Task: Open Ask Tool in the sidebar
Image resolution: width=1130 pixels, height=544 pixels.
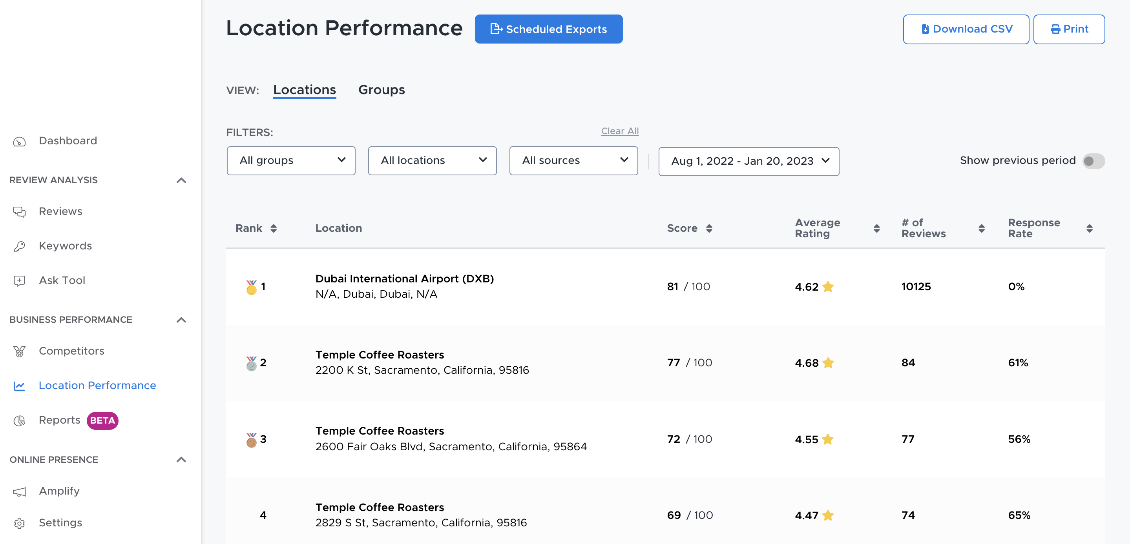Action: (x=62, y=280)
